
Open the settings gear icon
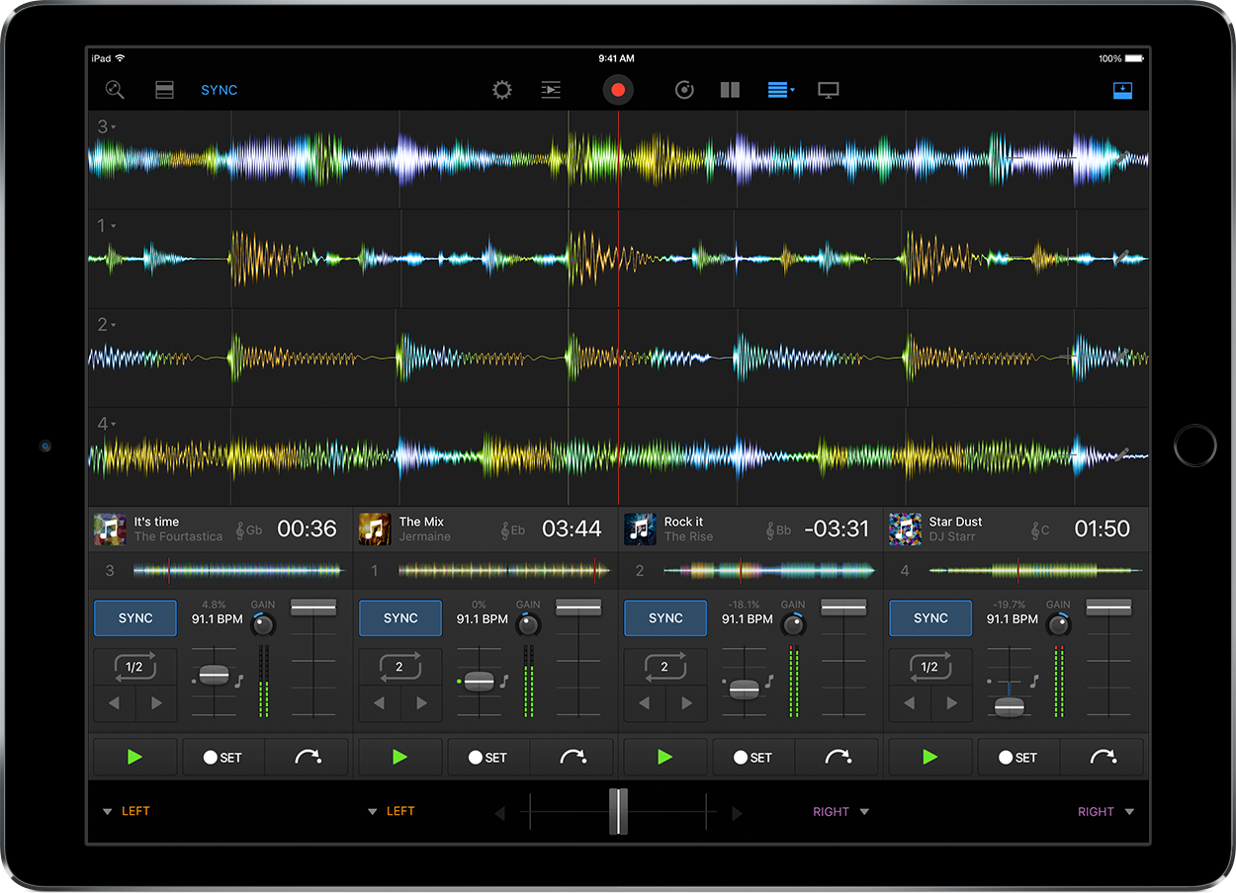(502, 90)
